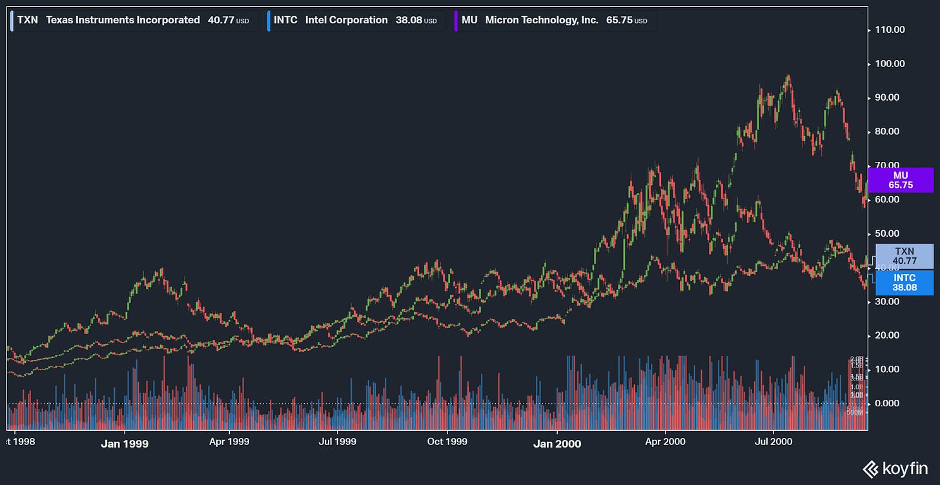Click the blue INTC 38.08 price flag
This screenshot has width=940, height=485.
[x=903, y=282]
